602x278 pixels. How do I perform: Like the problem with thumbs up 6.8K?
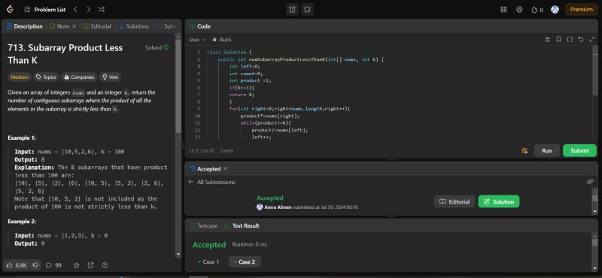(x=17, y=265)
